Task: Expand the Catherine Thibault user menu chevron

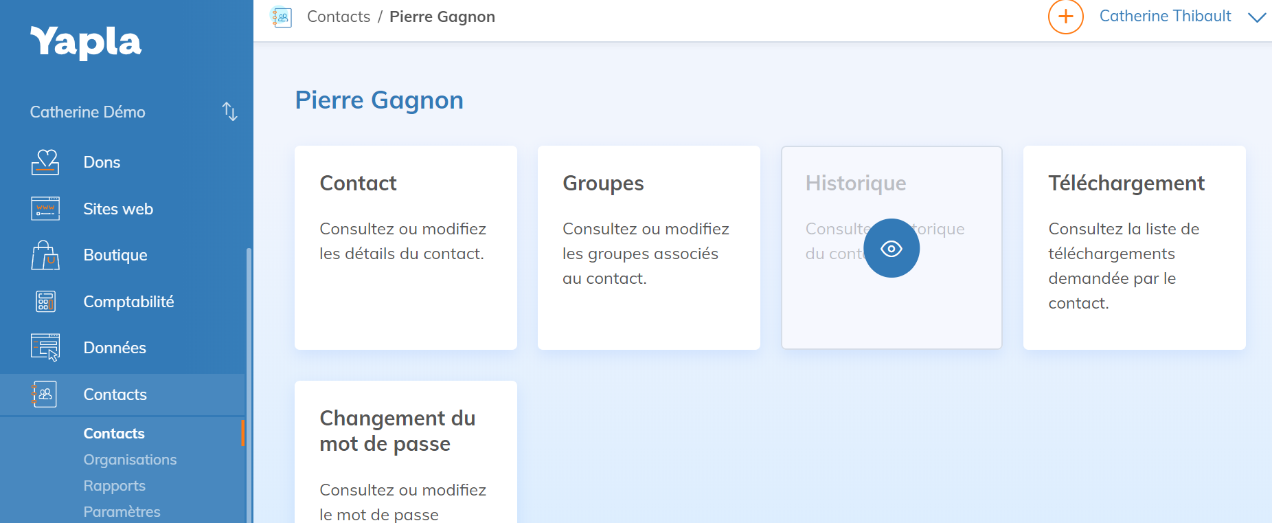Action: click(x=1256, y=17)
